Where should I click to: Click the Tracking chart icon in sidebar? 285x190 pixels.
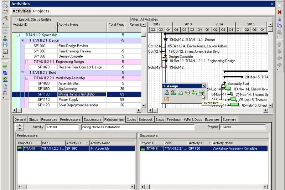pos(5,52)
